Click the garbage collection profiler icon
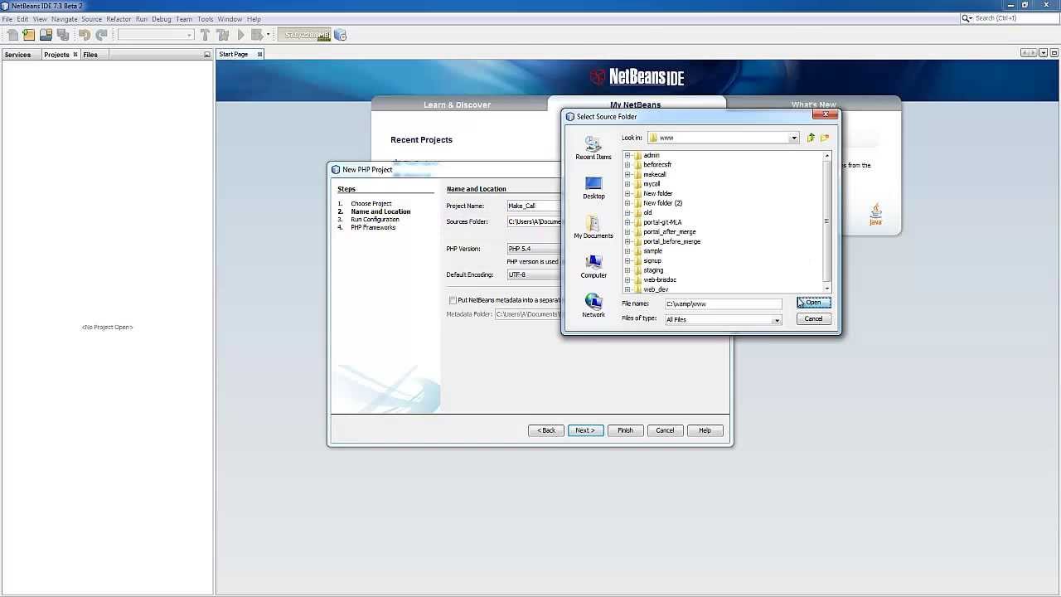 coord(341,35)
